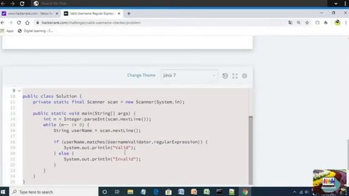Open the command prompt taskbar icon
Viewport: 349px width, 196px height.
click(x=219, y=192)
